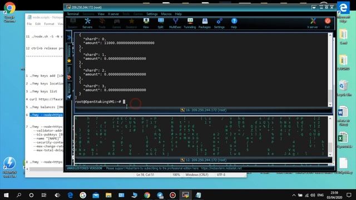The height and width of the screenshot is (200, 356).
Task: Select the Word document desktop icon
Action: 343,116
